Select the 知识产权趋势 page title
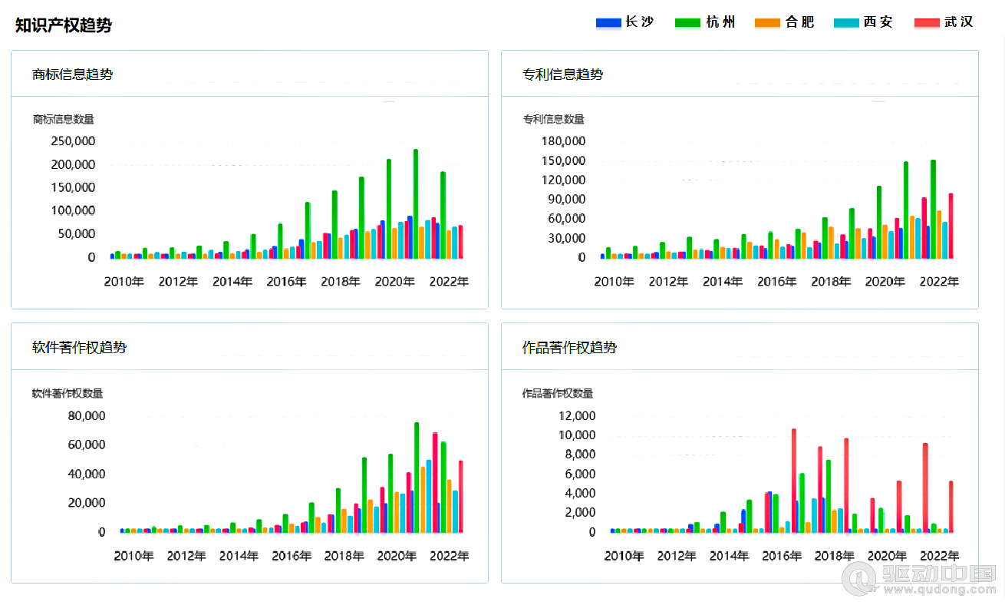Viewport: 1005px width, 605px height. (x=64, y=25)
